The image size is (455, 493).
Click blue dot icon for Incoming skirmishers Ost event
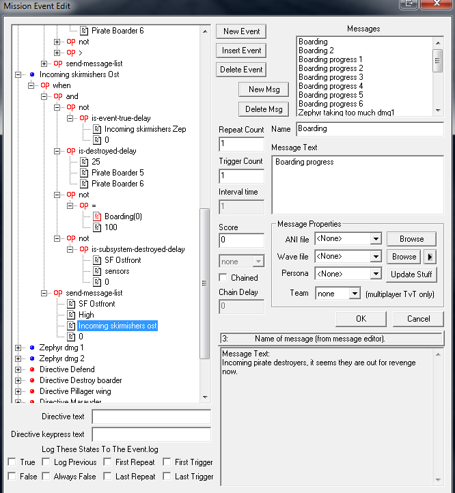(x=32, y=74)
